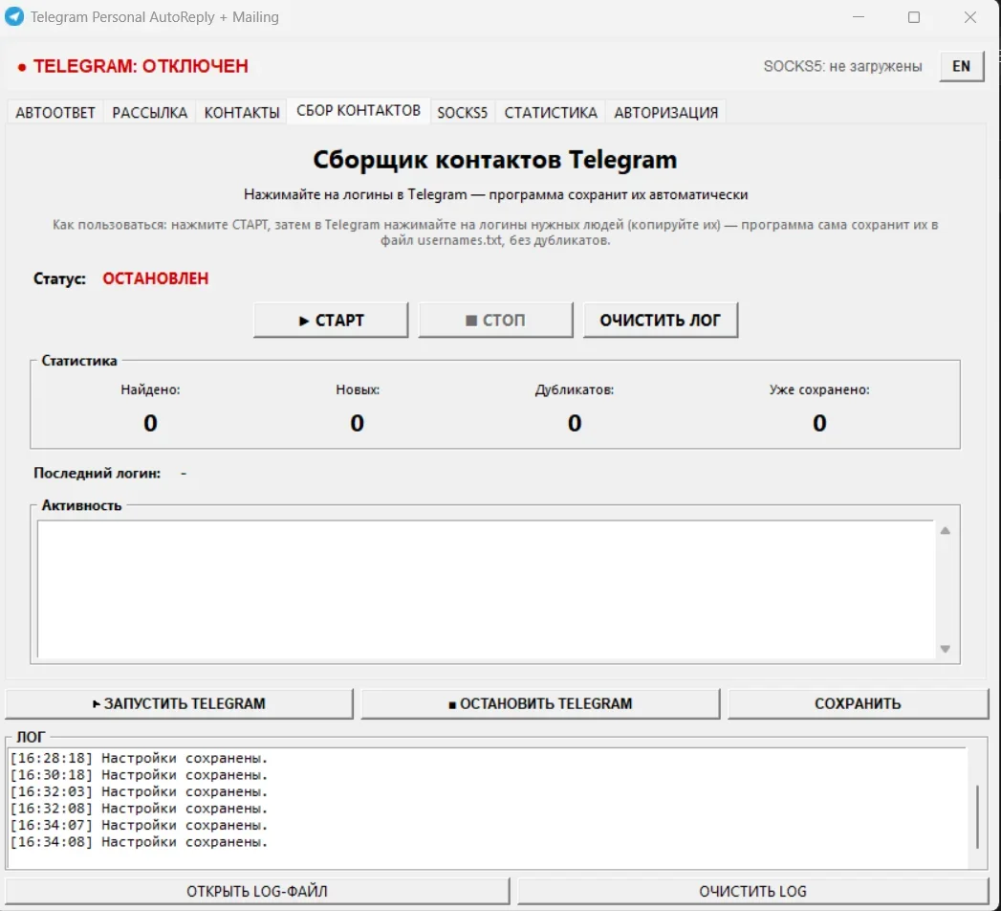Screen dimensions: 1001x911
Task: Switch interface language with EN button
Action: tap(961, 66)
